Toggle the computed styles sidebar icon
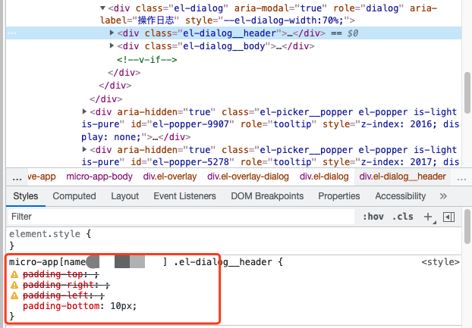 [x=448, y=217]
